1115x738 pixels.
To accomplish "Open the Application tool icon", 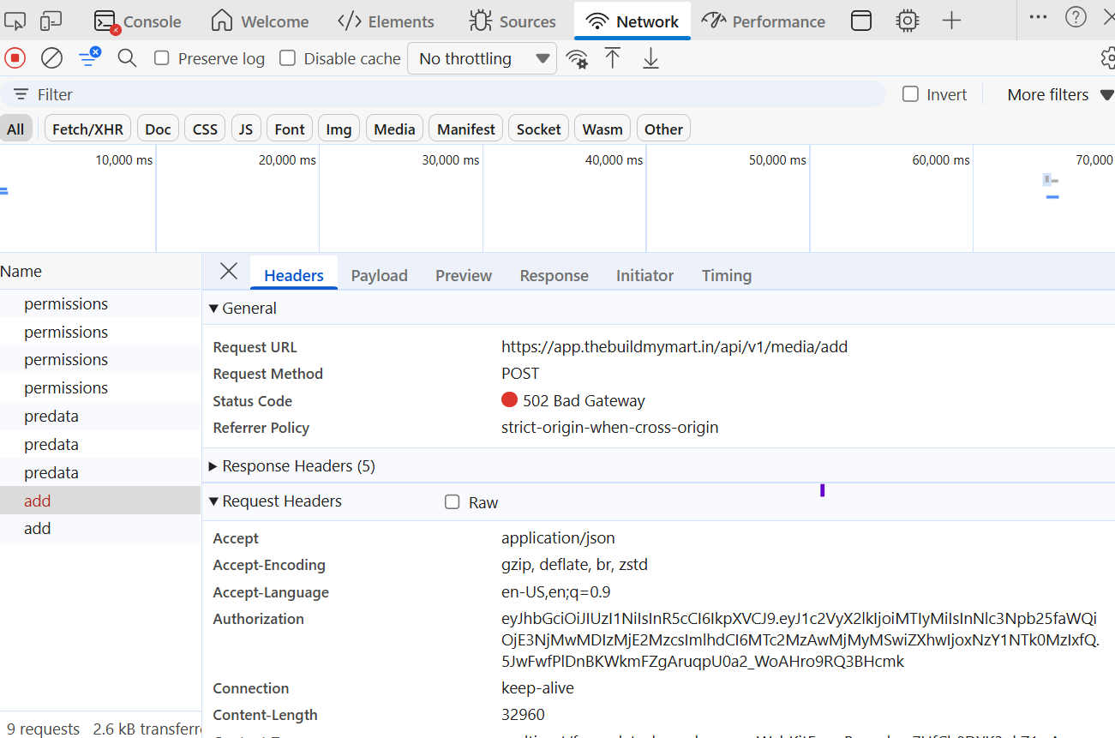I will tap(861, 21).
